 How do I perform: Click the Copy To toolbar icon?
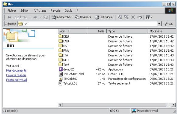pos(127,17)
